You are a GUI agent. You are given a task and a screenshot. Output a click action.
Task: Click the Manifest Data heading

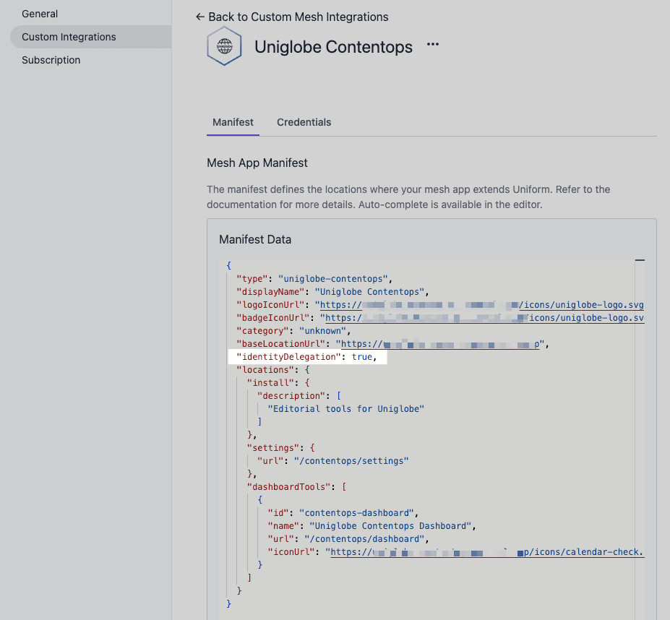pyautogui.click(x=255, y=239)
